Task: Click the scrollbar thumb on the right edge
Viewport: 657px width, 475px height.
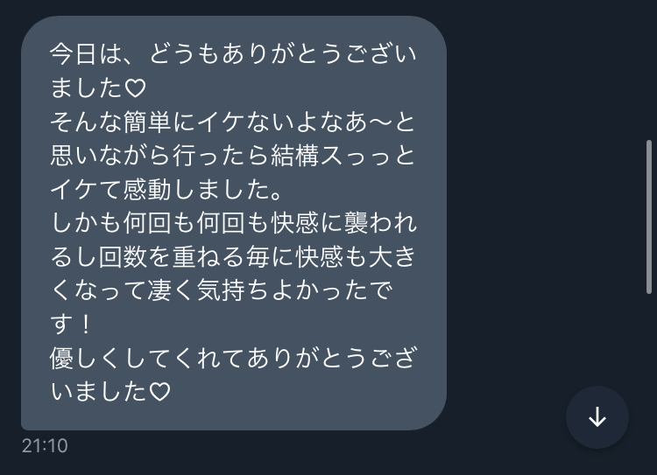Action: (649, 217)
